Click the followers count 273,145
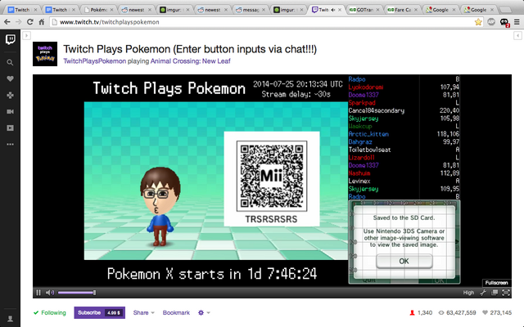Image resolution: width=524 pixels, height=327 pixels. coord(497,312)
